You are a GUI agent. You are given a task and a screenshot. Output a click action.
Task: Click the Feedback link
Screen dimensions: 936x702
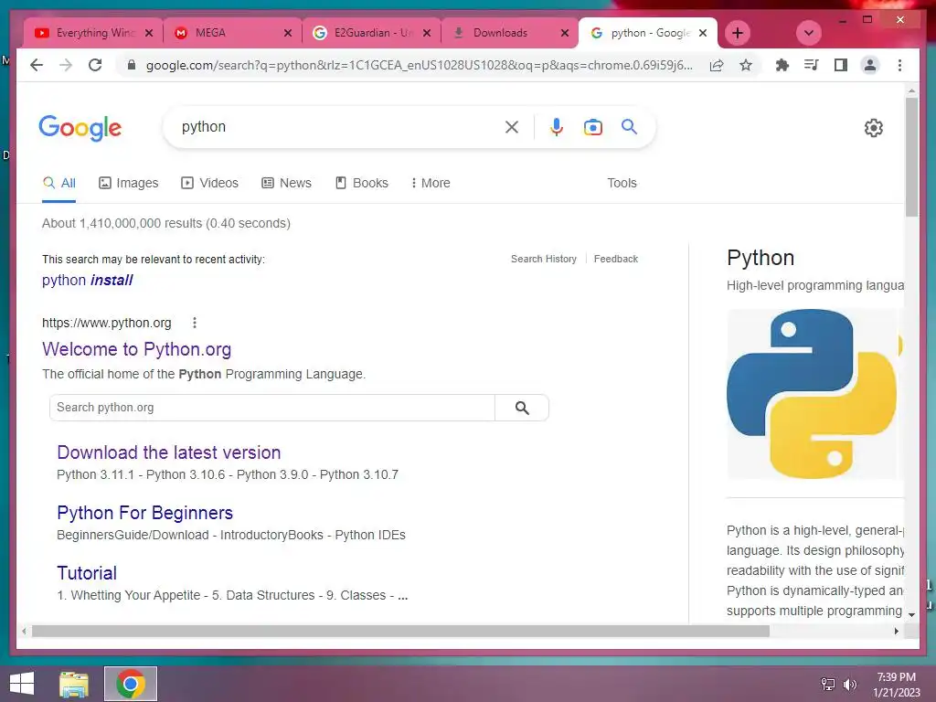point(616,259)
